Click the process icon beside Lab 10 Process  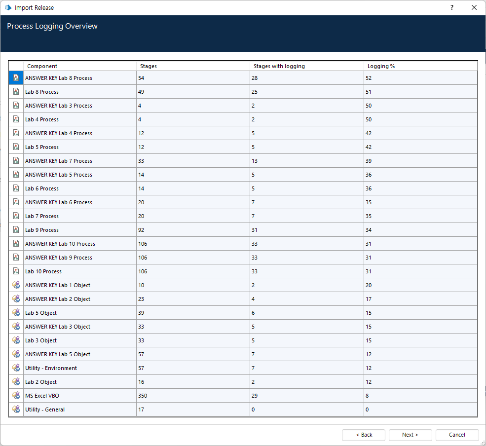click(x=16, y=271)
